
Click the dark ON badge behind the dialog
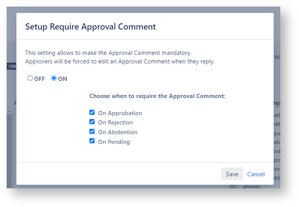tap(11, 67)
